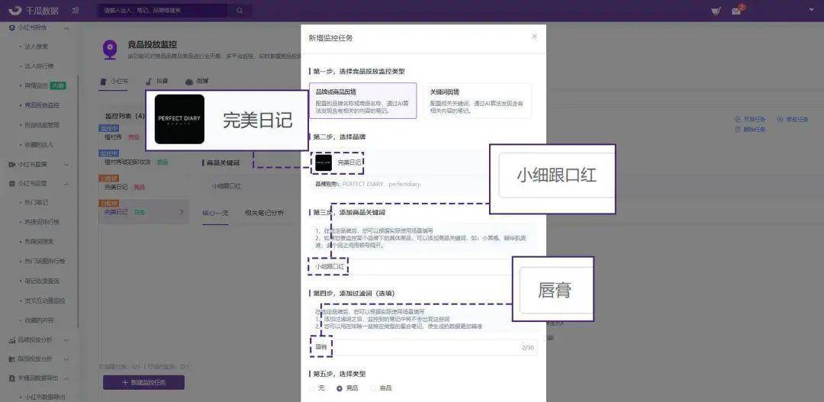
Task: Click the 删除任务 trash icon link
Action: click(750, 129)
